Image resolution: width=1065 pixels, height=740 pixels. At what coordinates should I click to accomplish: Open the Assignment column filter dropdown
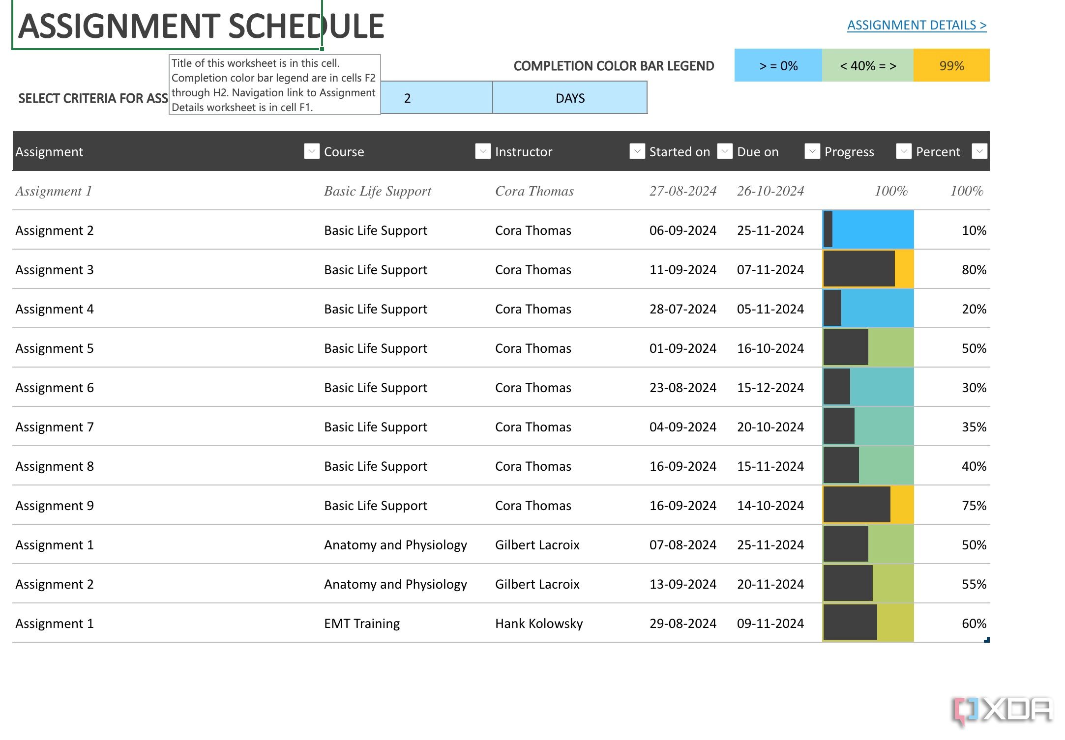[x=312, y=151]
